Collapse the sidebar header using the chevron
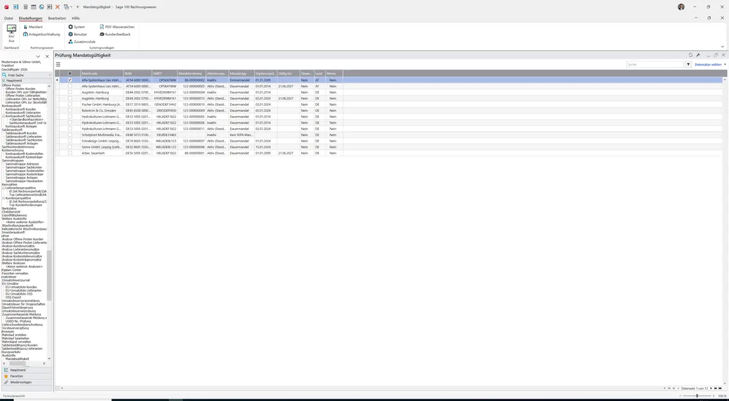Viewport: 729px width, 401px height. [38, 56]
